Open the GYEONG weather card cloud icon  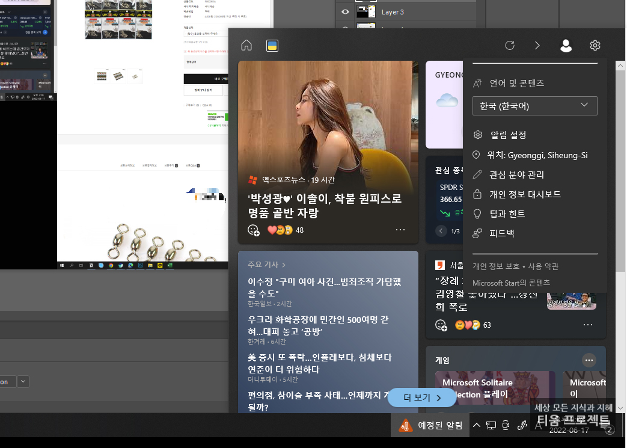[x=447, y=100]
